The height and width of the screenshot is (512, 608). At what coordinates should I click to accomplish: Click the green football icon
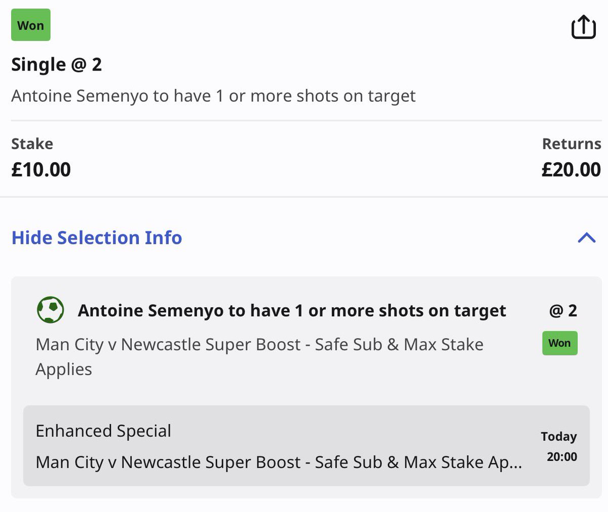tap(50, 310)
